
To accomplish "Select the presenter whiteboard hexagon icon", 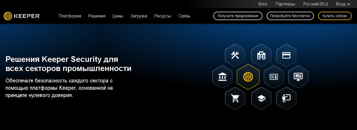I will (x=286, y=99).
